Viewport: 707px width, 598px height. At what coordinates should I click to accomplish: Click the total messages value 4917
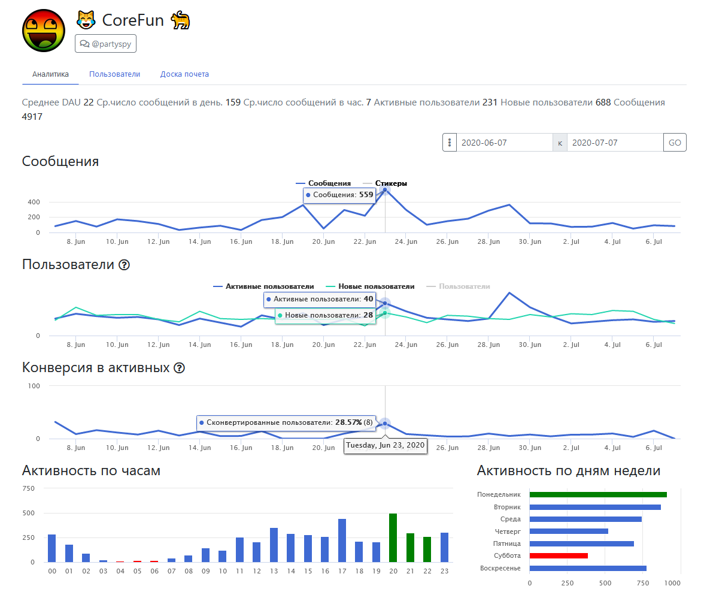click(x=32, y=116)
